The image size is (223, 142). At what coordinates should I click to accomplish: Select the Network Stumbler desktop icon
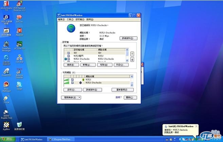(x=19, y=73)
